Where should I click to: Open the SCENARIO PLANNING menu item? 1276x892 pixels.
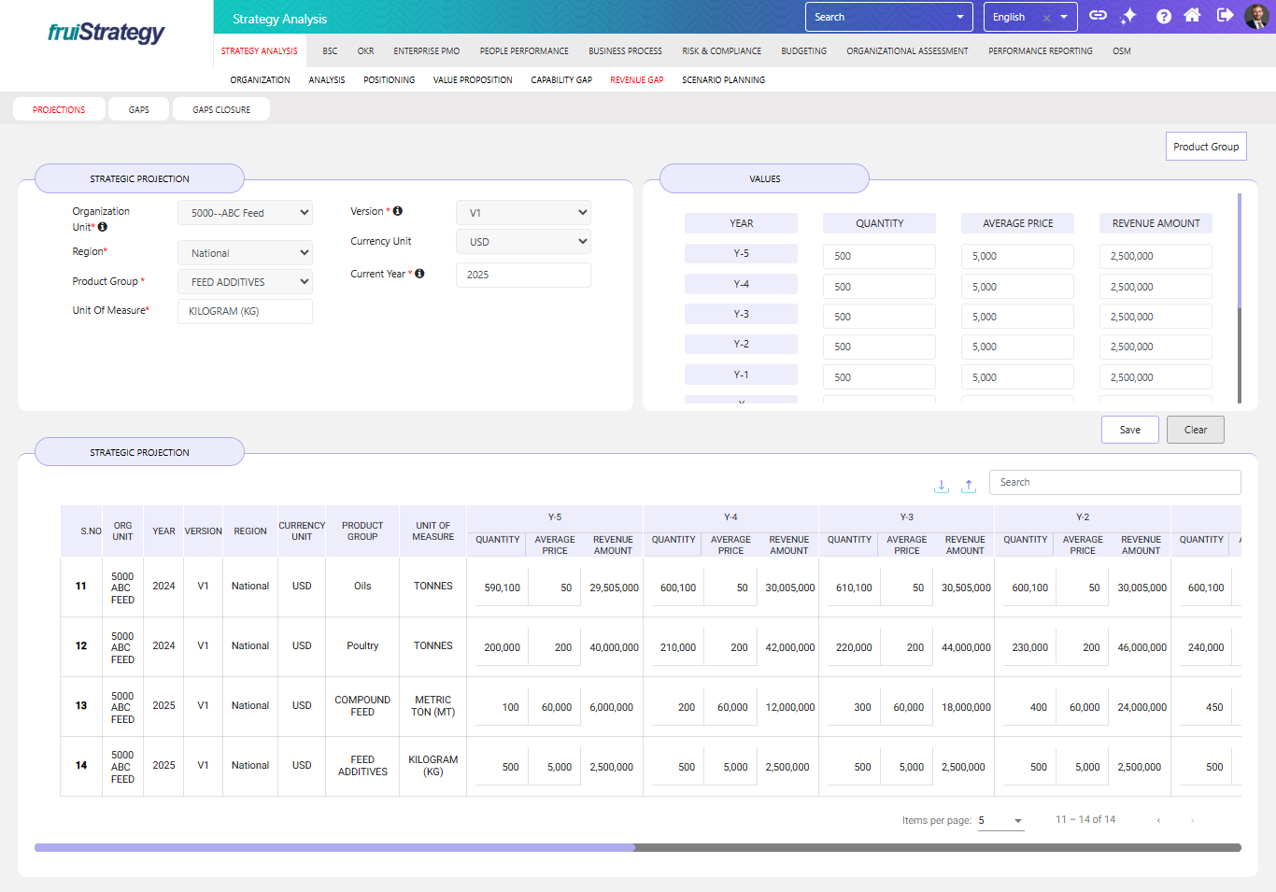pos(723,80)
